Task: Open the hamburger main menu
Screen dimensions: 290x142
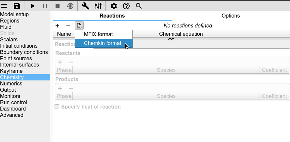Action: 5,6
